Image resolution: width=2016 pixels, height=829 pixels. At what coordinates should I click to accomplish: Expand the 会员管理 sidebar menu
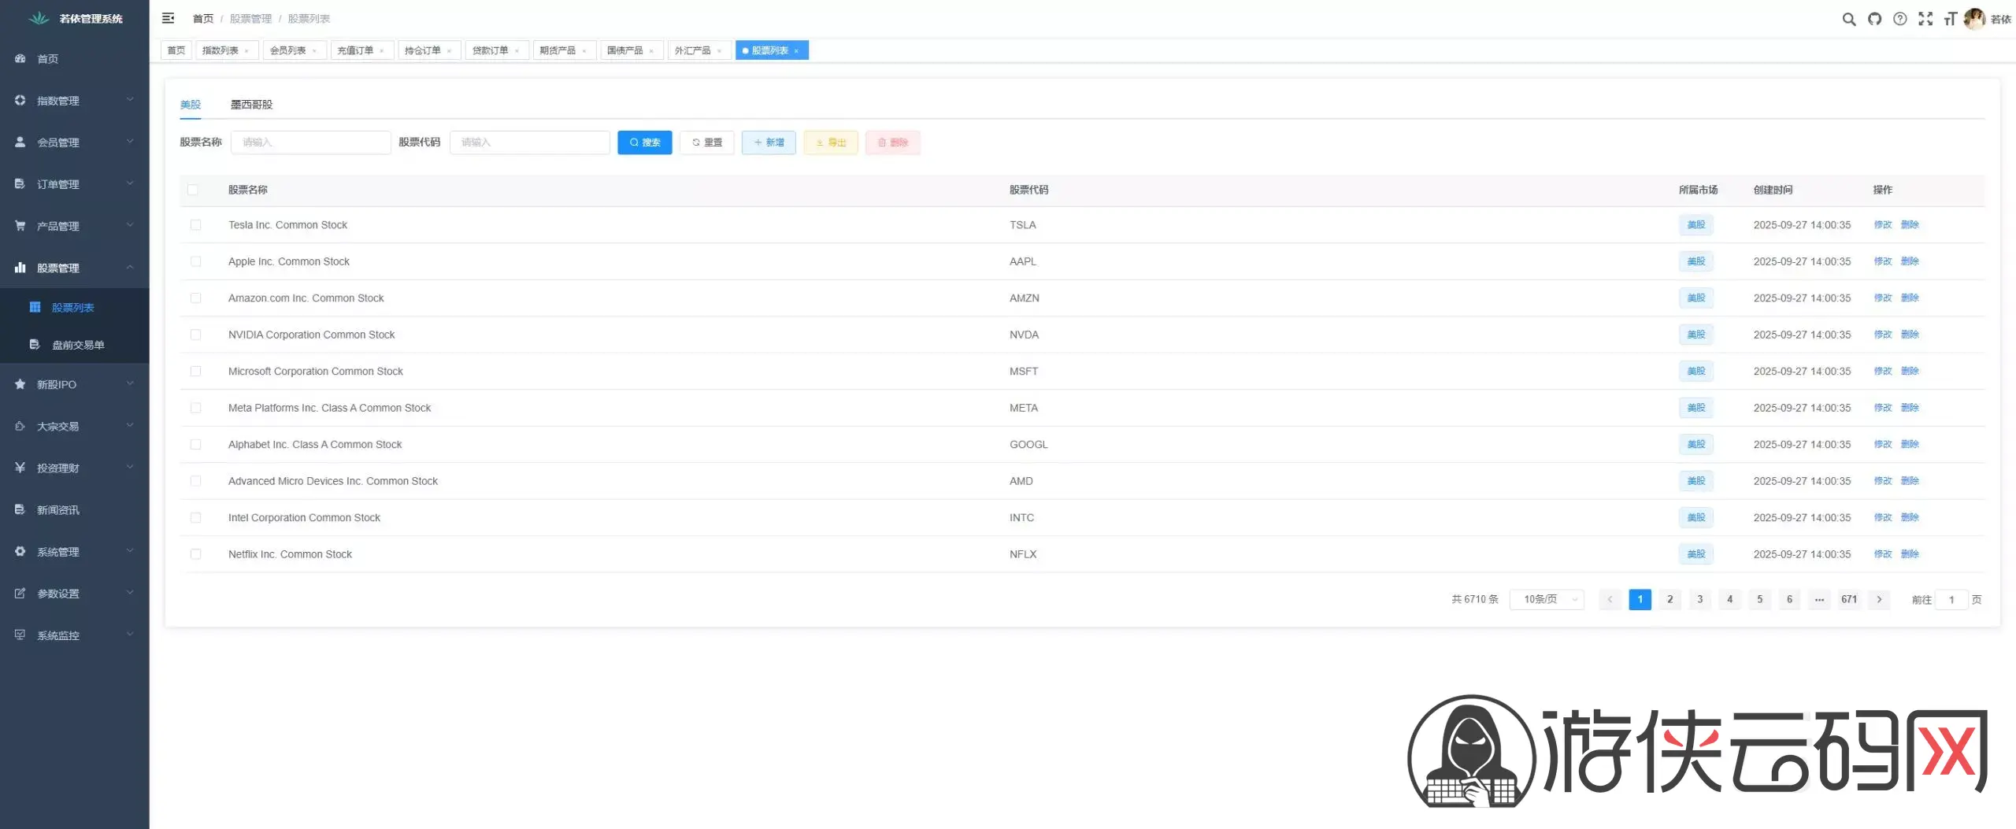pyautogui.click(x=74, y=142)
